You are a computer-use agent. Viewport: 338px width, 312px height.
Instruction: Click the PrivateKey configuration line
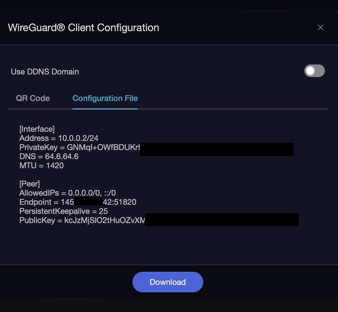(x=78, y=147)
